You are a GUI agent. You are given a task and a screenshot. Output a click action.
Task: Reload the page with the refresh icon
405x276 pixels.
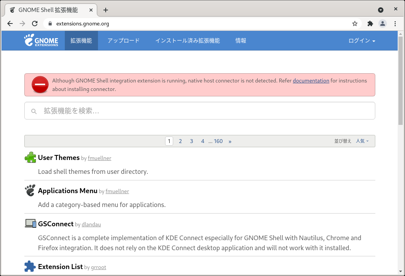35,24
